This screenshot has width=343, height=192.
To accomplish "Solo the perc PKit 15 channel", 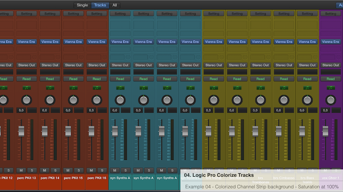I will 79,170.
